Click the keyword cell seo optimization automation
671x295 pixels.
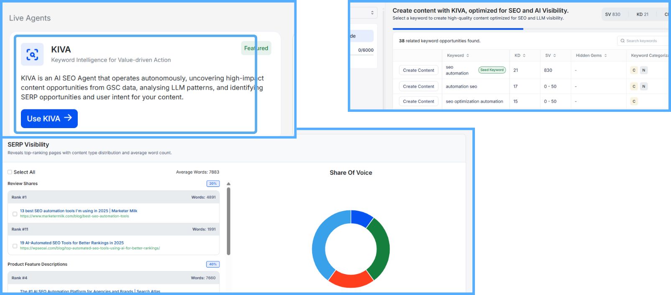[475, 101]
